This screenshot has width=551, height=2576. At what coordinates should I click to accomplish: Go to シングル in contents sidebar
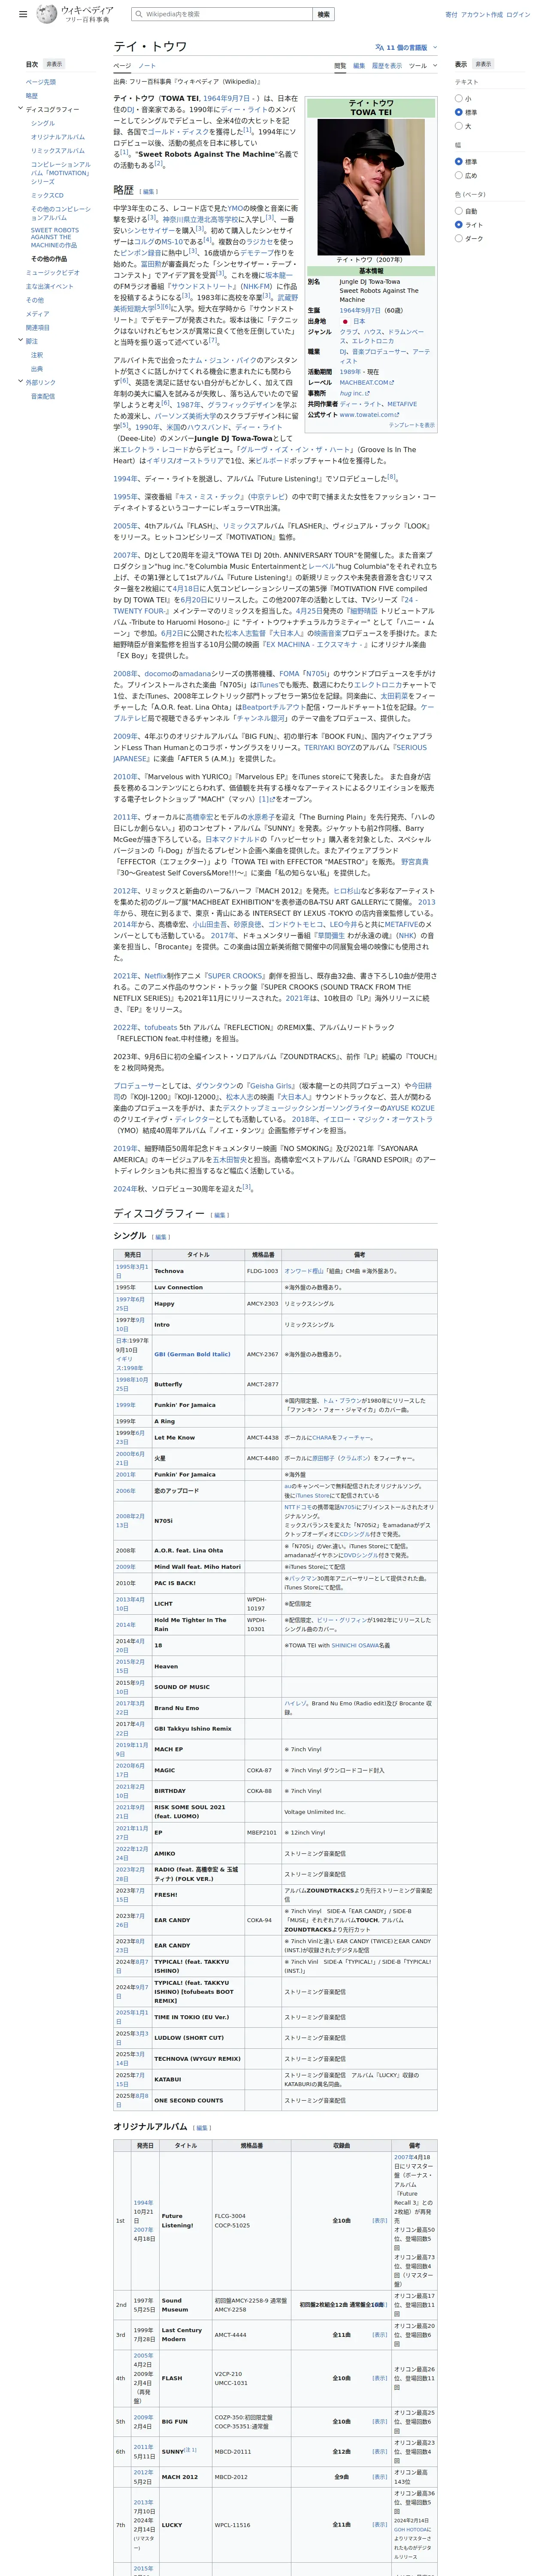point(43,123)
